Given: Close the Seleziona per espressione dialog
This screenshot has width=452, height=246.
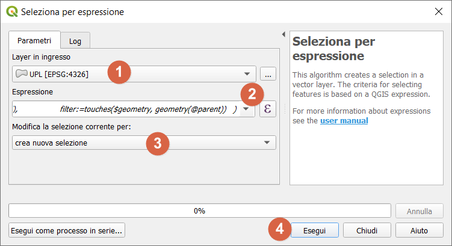Looking at the screenshot, I should pos(438,11).
